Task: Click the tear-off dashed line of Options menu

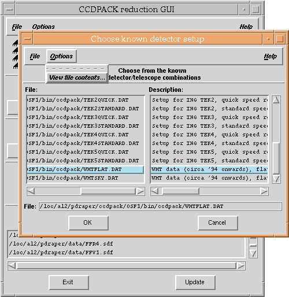Action: 77,69
